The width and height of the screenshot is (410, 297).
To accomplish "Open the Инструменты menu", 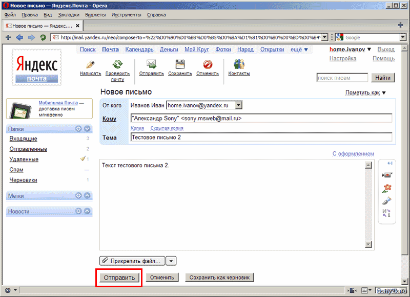I will [126, 15].
